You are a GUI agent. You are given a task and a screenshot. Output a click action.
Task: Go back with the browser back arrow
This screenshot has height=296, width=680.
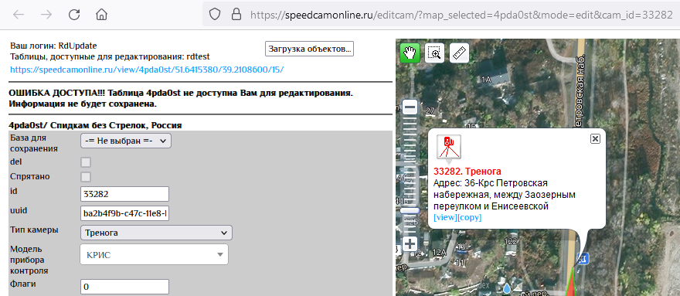click(x=19, y=15)
